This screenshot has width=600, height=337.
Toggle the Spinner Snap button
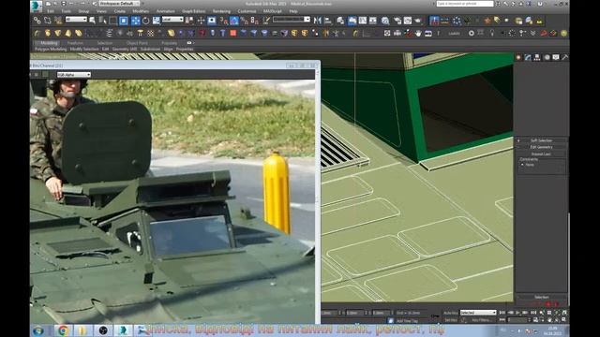coord(254,21)
